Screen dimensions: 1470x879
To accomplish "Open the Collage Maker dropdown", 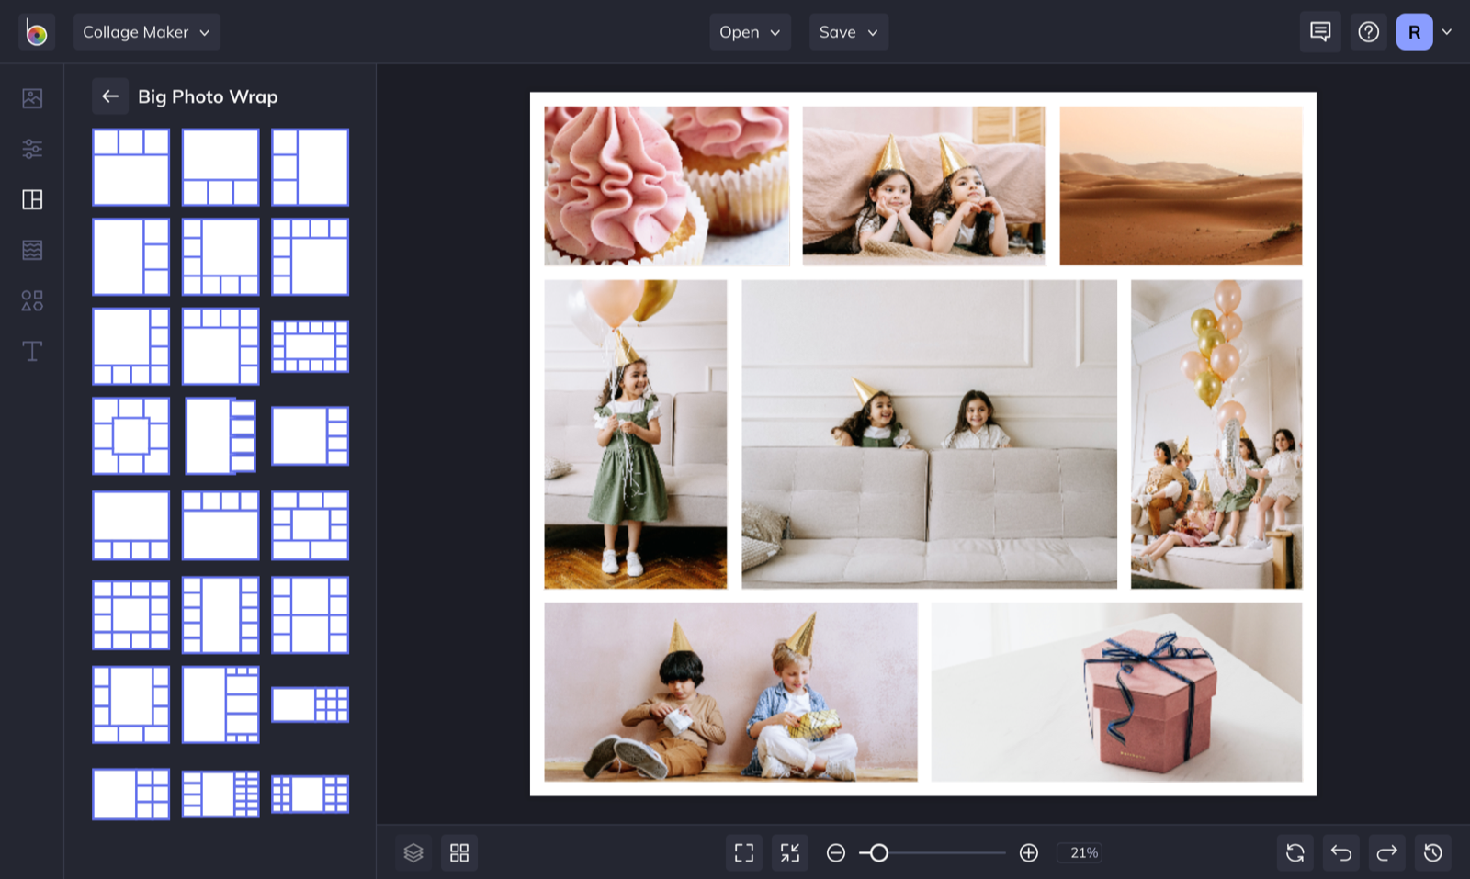I will click(146, 31).
